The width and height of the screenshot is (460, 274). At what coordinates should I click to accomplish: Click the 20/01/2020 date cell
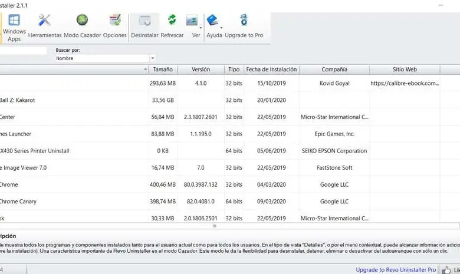click(x=271, y=100)
